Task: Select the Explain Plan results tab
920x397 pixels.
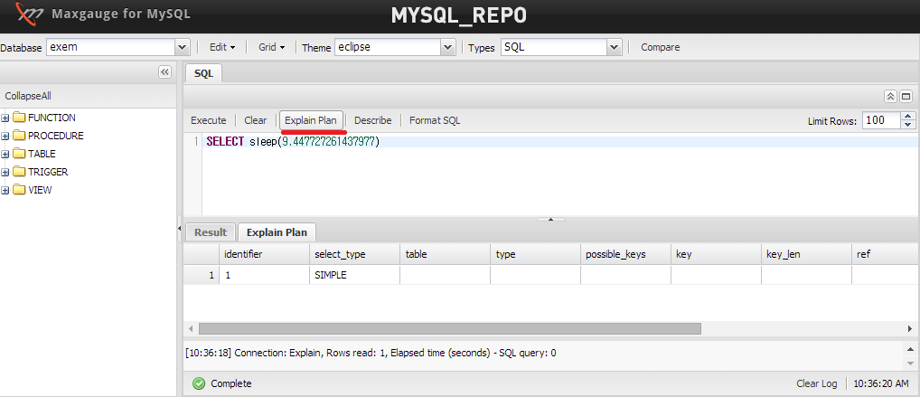Action: (277, 232)
